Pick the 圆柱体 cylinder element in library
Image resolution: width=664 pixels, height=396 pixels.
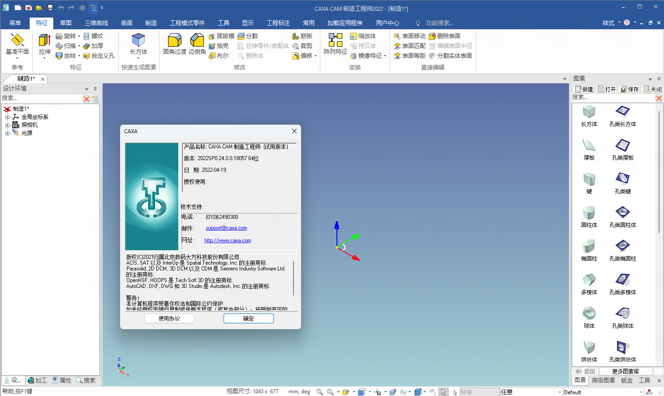(589, 216)
